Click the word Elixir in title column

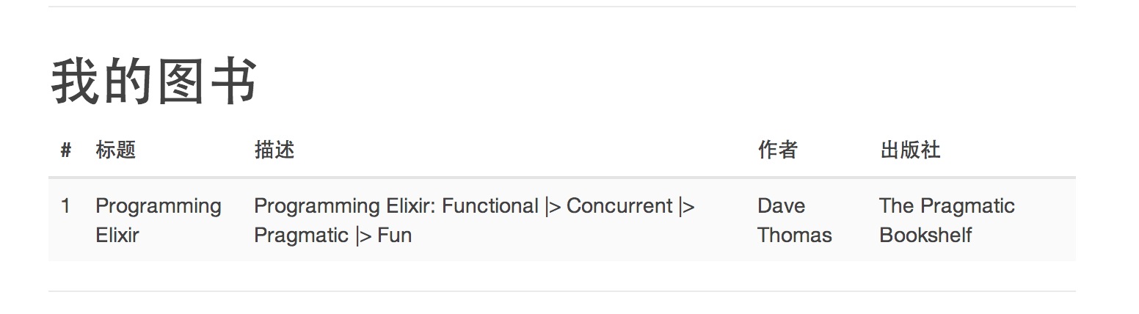(117, 235)
